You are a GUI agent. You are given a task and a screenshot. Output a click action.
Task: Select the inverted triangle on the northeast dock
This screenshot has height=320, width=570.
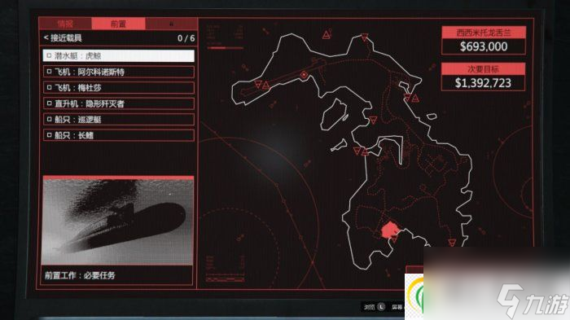407,97
